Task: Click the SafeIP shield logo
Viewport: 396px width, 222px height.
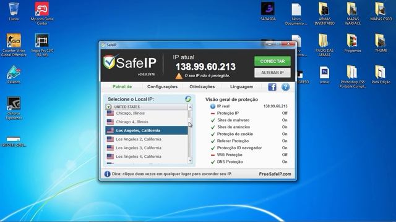Action: point(110,62)
